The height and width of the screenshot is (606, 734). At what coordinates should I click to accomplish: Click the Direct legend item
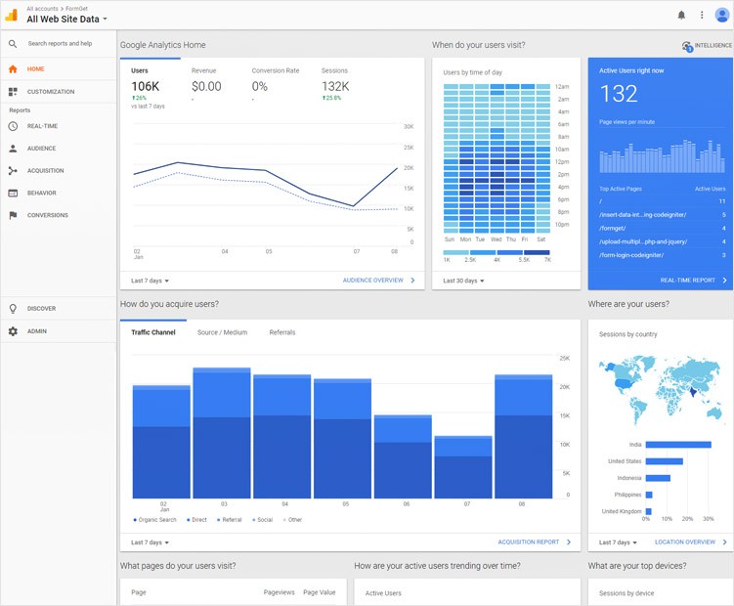196,520
